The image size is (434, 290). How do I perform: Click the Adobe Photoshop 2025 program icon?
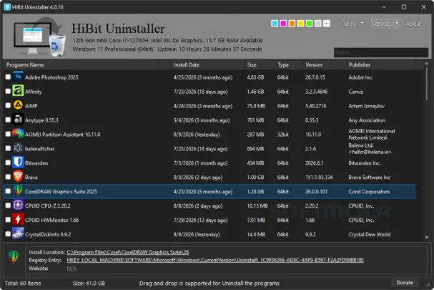18,77
